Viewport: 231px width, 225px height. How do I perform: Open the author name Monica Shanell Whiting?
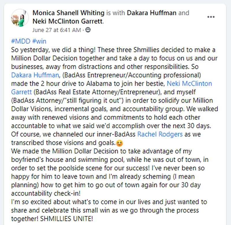tap(69, 13)
